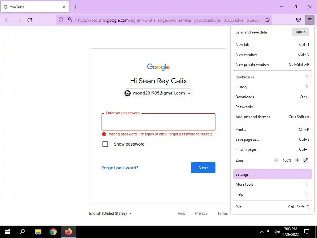Open the network status tray icon
This screenshot has width=317, height=238.
tap(270, 232)
